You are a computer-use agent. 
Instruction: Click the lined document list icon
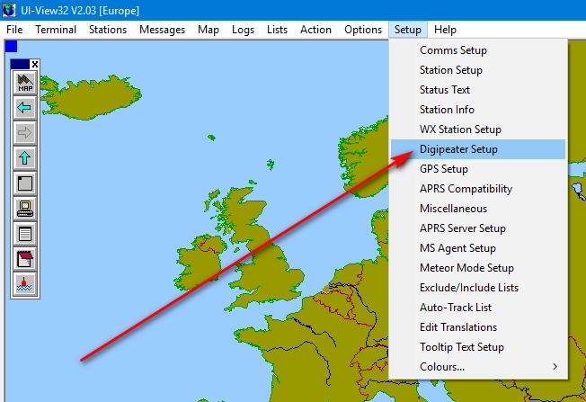coord(24,235)
